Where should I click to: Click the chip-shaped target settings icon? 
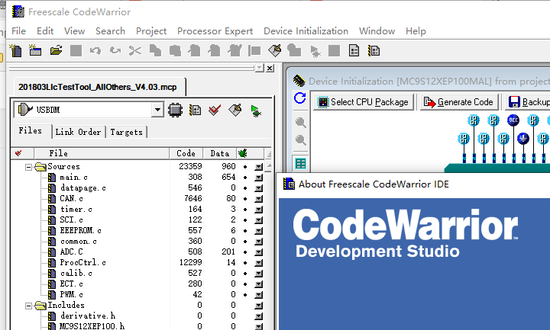point(175,111)
